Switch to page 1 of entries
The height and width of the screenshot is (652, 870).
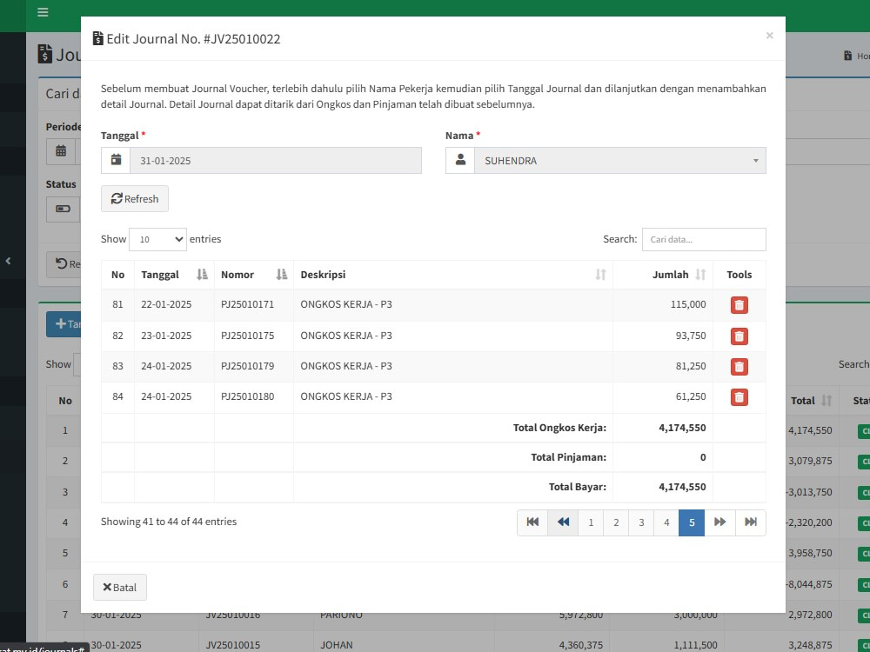pos(591,522)
